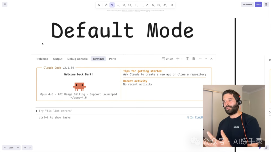Image resolution: width=271 pixels, height=152 pixels.
Task: Zoom in with the plus button
Action: point(18,148)
